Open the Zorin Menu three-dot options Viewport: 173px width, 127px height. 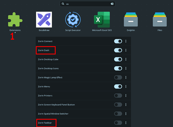point(126,87)
